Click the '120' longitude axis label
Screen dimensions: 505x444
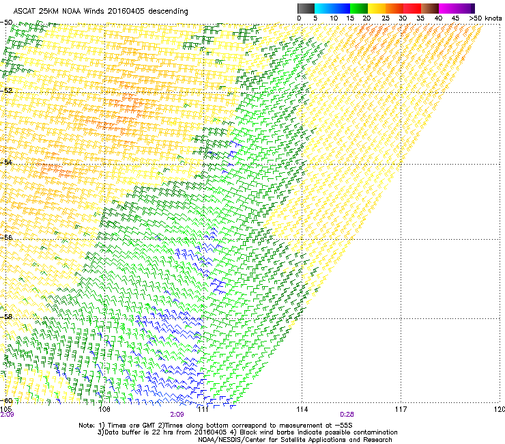point(499,409)
